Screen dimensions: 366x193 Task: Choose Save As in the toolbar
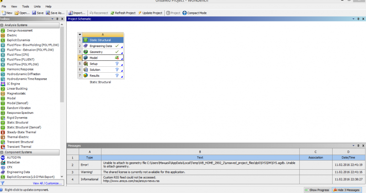pos(55,13)
